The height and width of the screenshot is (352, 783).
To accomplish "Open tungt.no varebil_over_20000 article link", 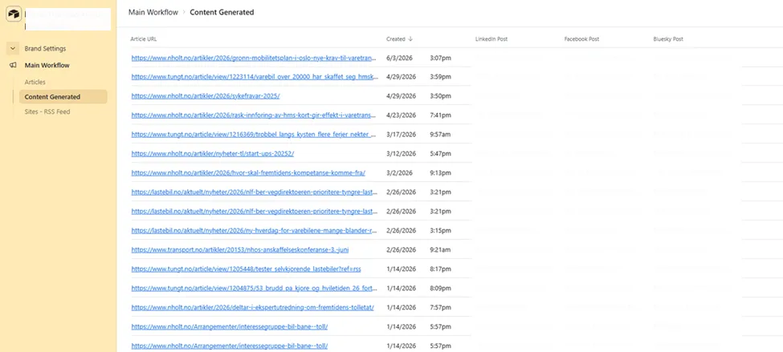I will coord(254,77).
